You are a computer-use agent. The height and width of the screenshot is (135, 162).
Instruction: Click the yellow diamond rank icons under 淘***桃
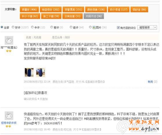pyautogui.click(x=9, y=51)
